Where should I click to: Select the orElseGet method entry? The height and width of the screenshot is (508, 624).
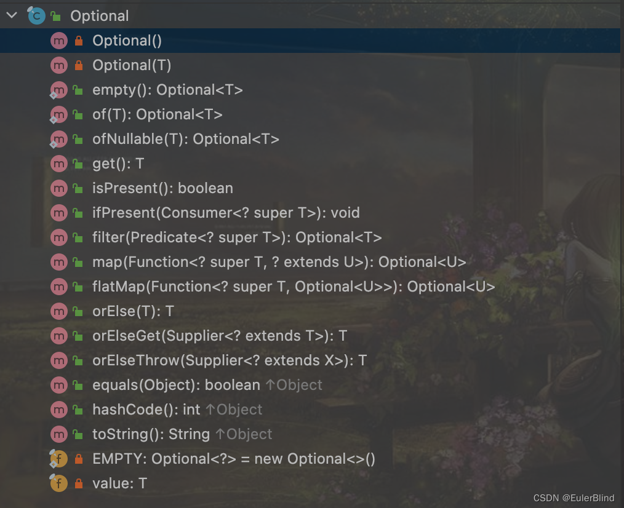pos(220,336)
